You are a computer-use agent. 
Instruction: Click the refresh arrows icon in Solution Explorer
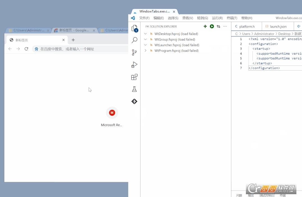218,26
